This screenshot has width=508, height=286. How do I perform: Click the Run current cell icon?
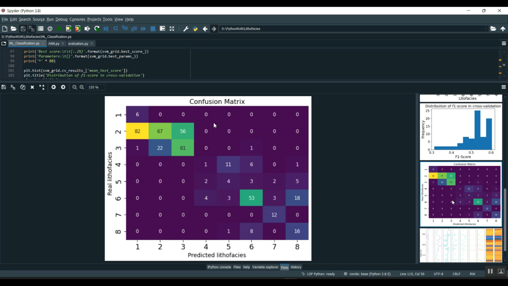pyautogui.click(x=68, y=29)
